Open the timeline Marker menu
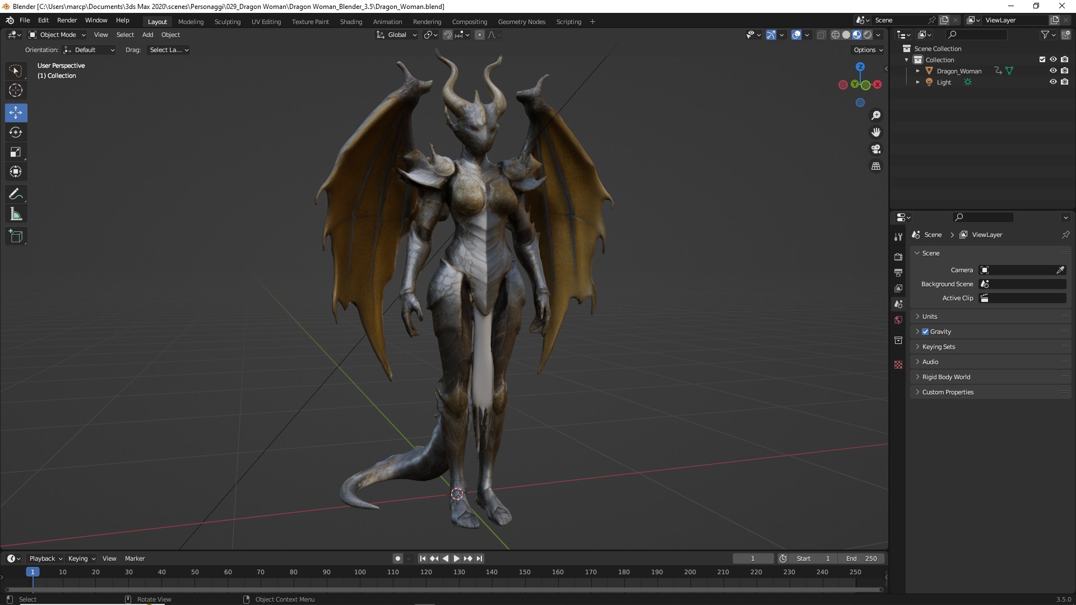 point(134,559)
